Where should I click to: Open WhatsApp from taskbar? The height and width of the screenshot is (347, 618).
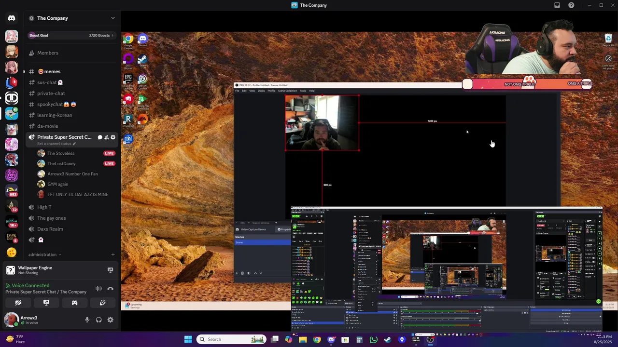(373, 339)
